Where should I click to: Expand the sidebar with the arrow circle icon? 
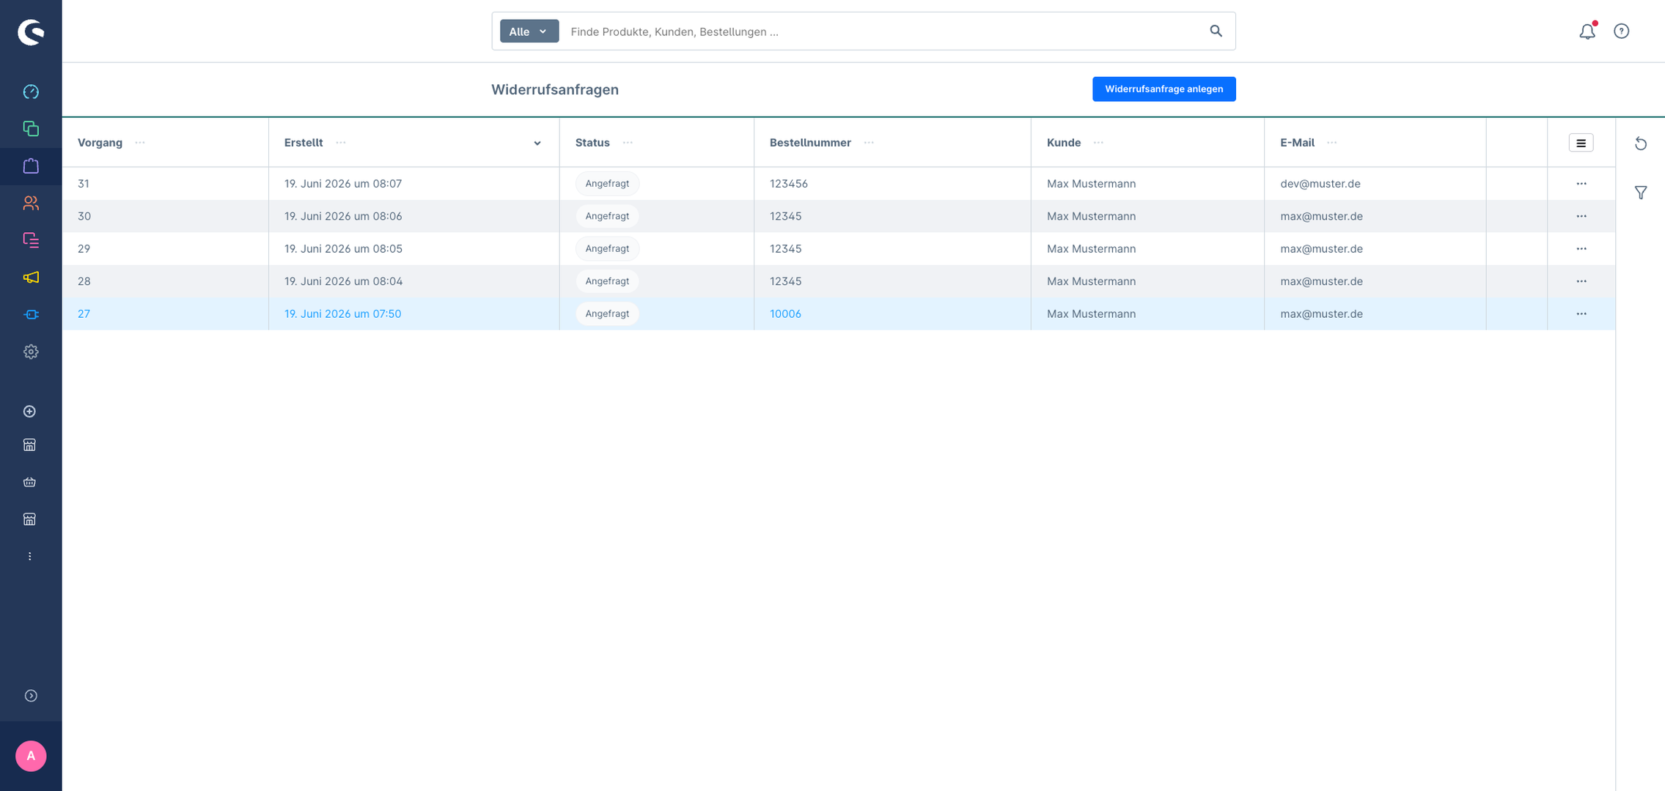click(31, 696)
